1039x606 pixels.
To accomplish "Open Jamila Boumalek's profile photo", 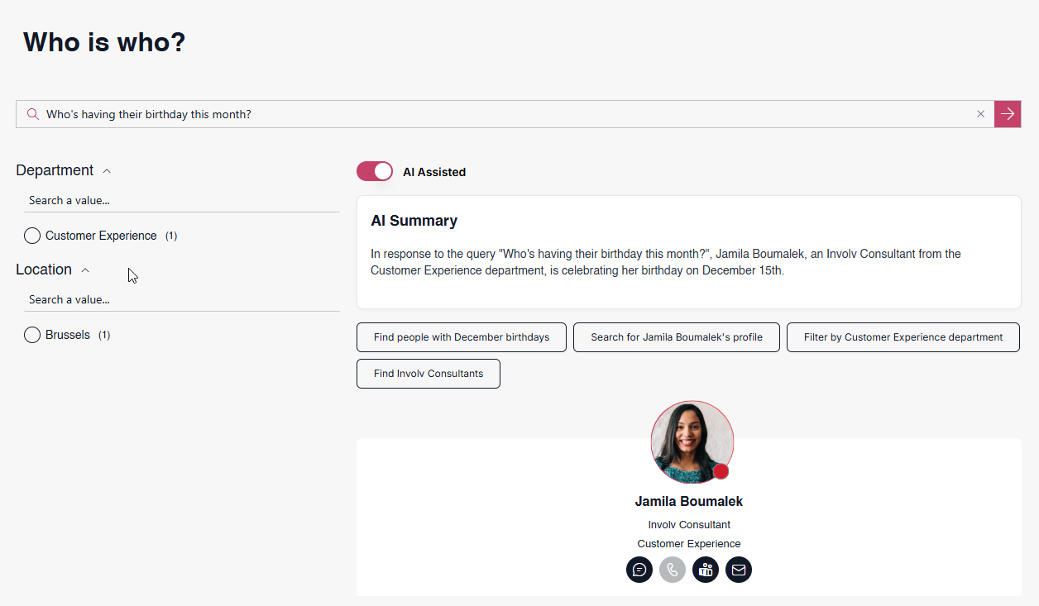I will [x=692, y=441].
